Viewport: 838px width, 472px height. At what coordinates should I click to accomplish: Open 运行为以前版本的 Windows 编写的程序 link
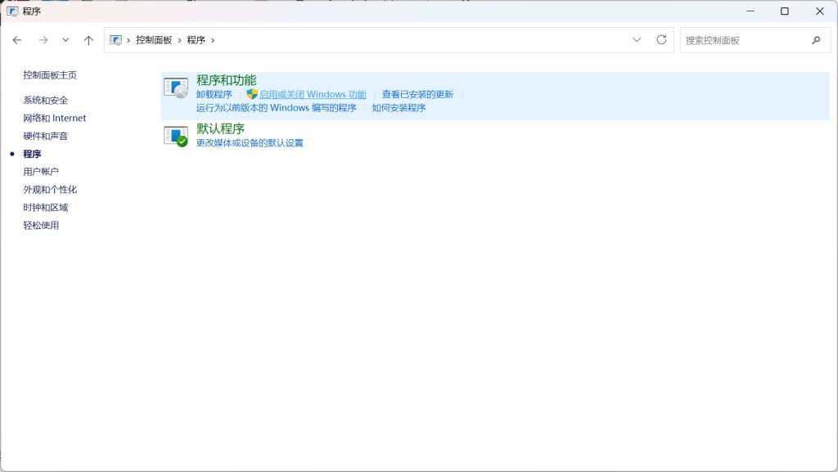276,108
